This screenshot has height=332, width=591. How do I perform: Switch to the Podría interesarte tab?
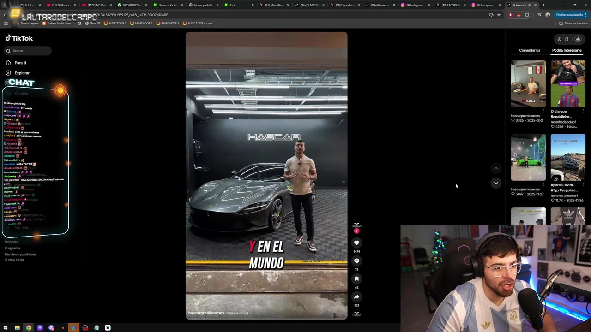pyautogui.click(x=567, y=50)
